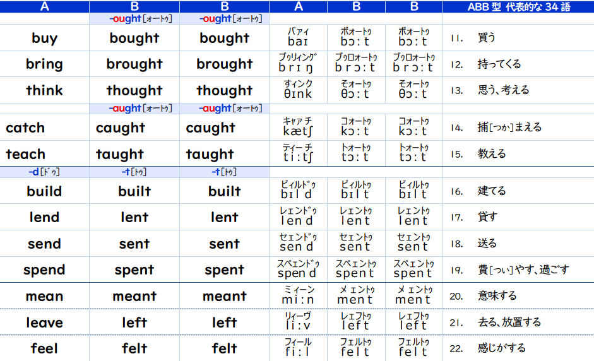Select the "-d[ドゥ]" ending header cell
This screenshot has height=361, width=594.
pos(44,172)
